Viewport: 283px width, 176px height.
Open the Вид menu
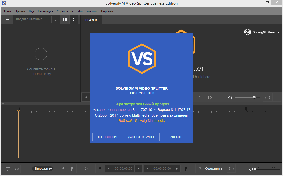[x=31, y=11]
